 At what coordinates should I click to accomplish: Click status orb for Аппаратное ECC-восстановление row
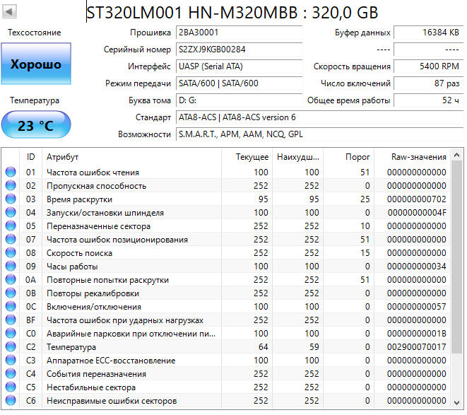[x=11, y=360]
